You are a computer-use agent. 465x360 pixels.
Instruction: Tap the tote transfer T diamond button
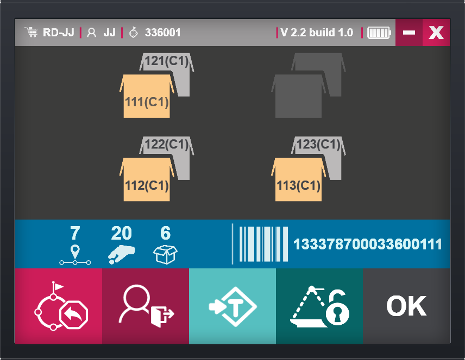232,306
